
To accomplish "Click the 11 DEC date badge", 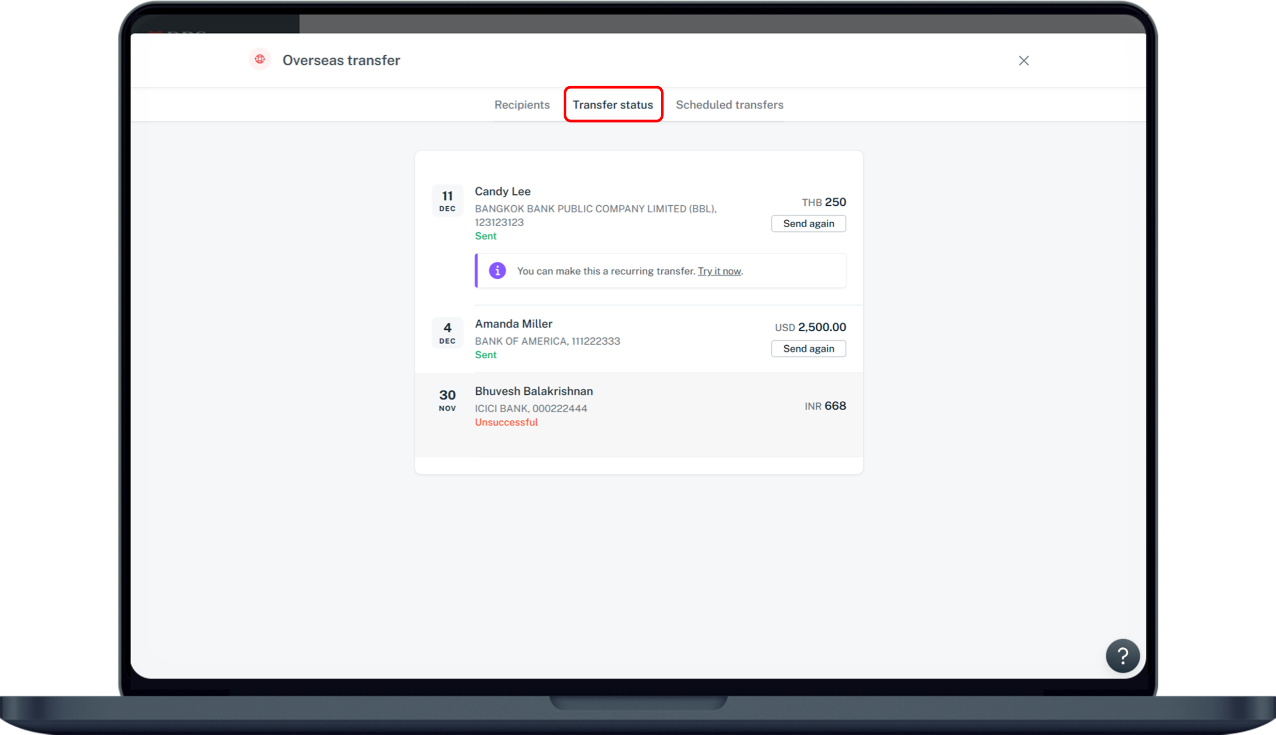I will pyautogui.click(x=447, y=200).
